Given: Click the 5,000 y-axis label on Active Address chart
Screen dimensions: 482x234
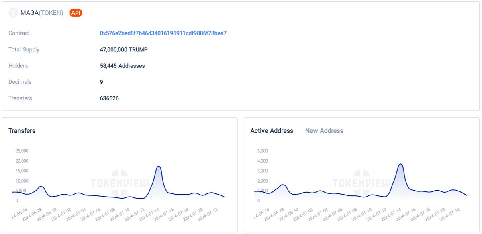Looking at the screenshot, I should [263, 151].
